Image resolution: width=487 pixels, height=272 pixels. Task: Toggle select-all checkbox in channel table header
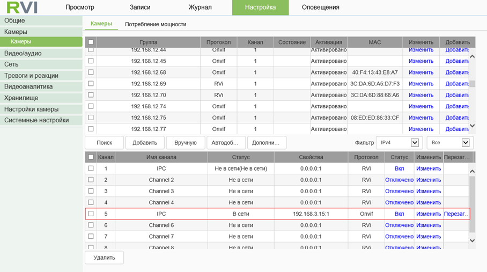pyautogui.click(x=91, y=157)
